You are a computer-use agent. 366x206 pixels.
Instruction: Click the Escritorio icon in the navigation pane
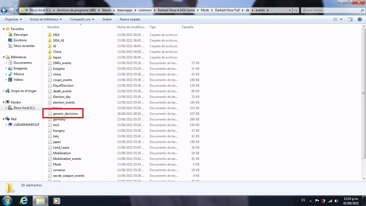click(10, 40)
